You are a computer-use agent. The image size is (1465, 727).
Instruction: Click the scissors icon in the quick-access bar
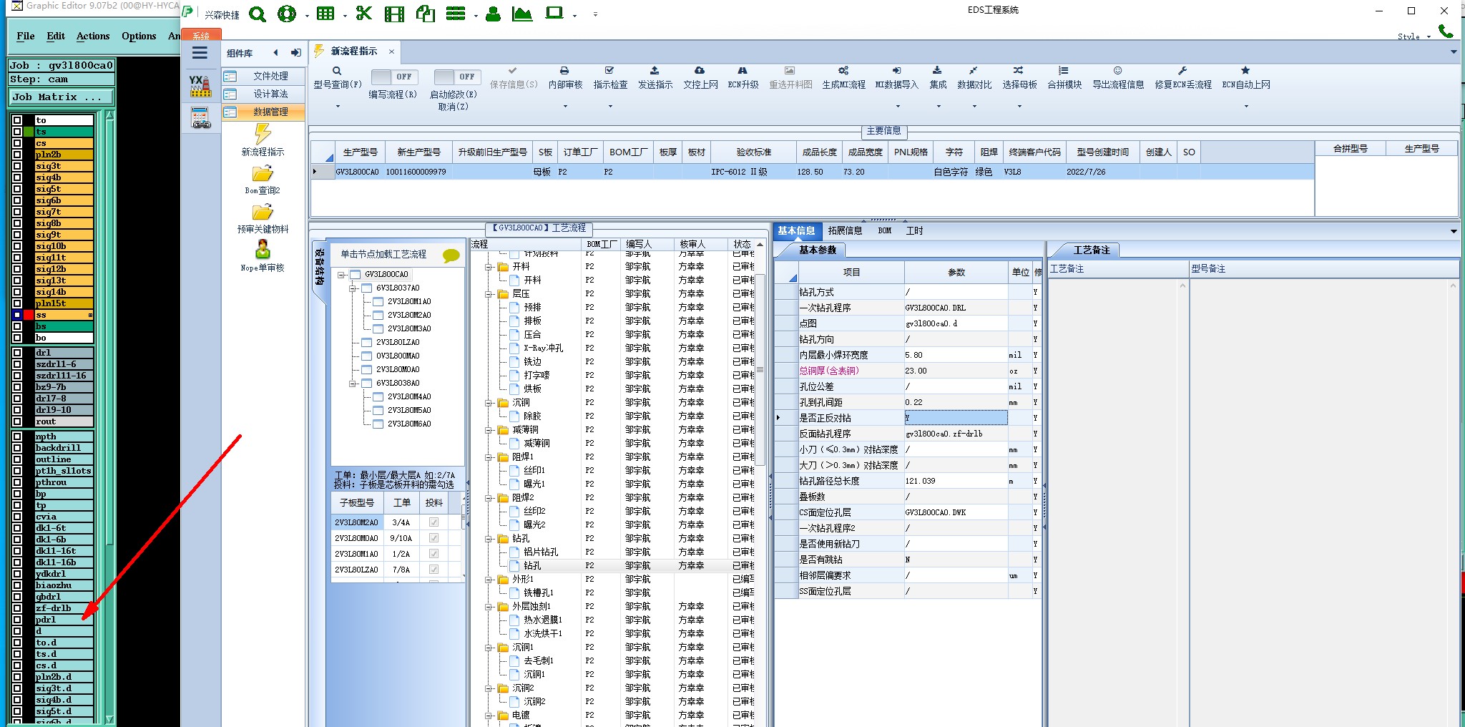[x=363, y=14]
